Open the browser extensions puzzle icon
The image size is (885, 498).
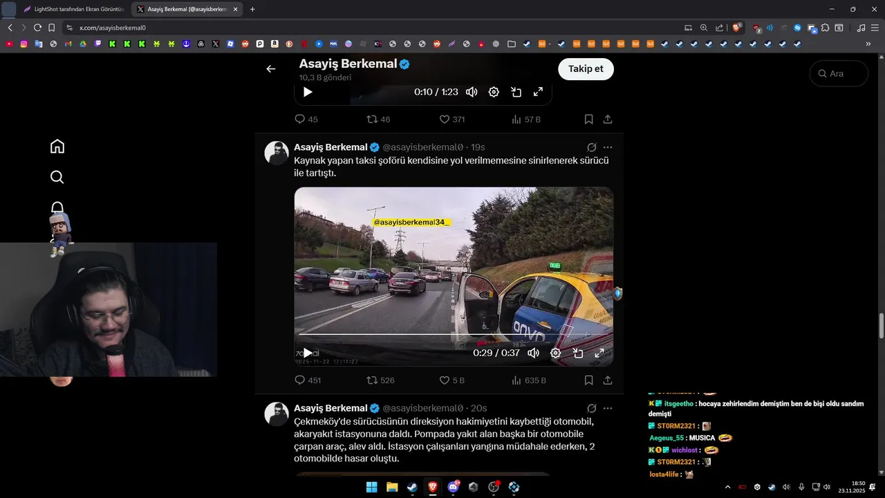point(825,28)
